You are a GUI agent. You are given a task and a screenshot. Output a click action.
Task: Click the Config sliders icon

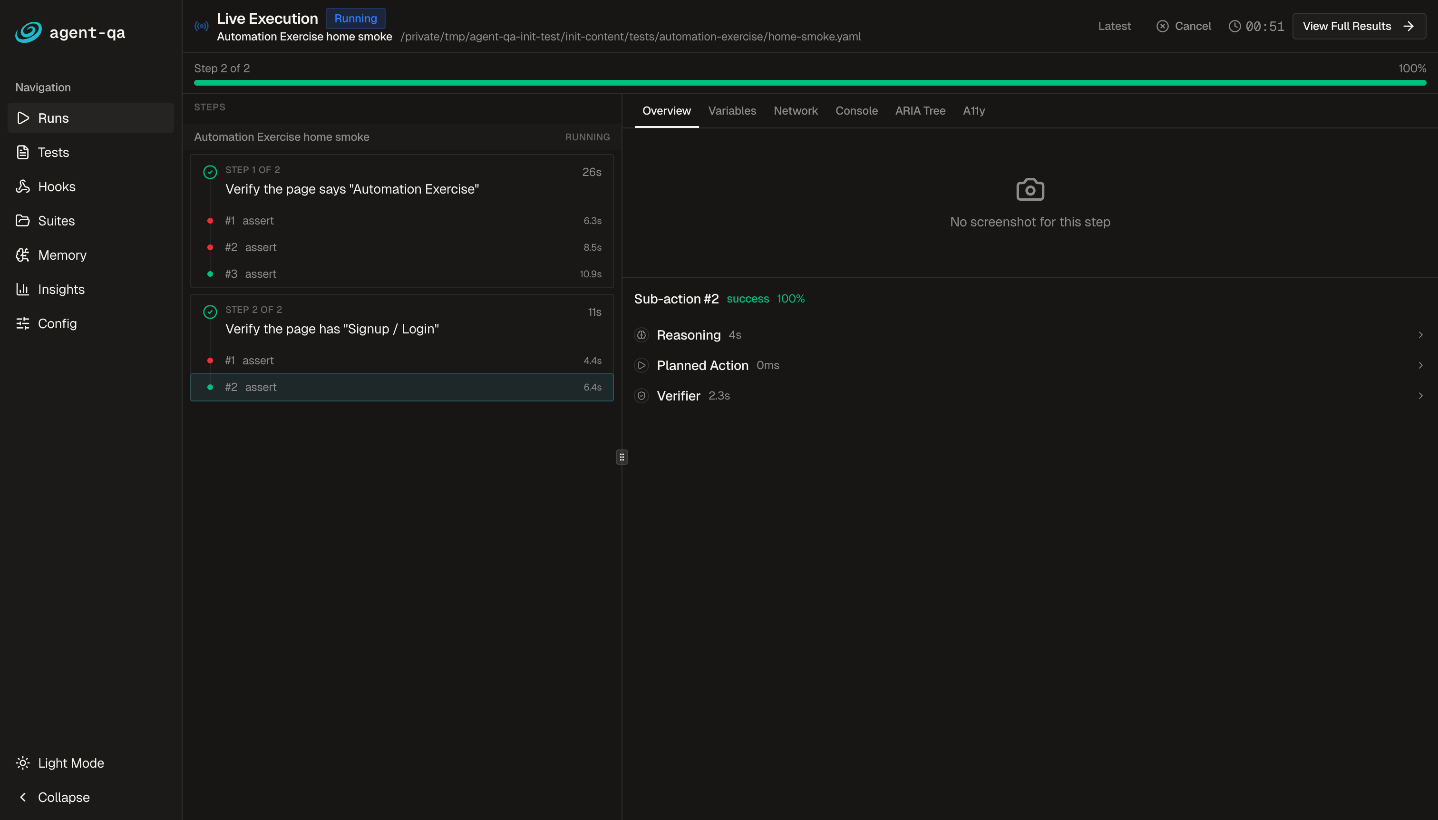point(23,323)
